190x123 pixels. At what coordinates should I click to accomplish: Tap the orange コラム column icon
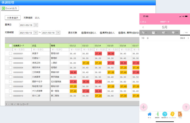pos(180,114)
